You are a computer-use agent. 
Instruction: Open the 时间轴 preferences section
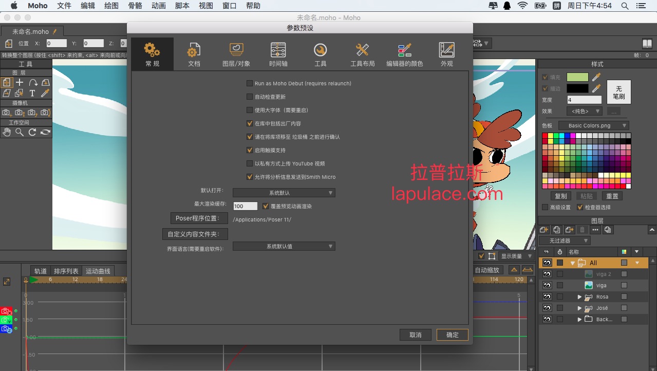[x=278, y=54]
